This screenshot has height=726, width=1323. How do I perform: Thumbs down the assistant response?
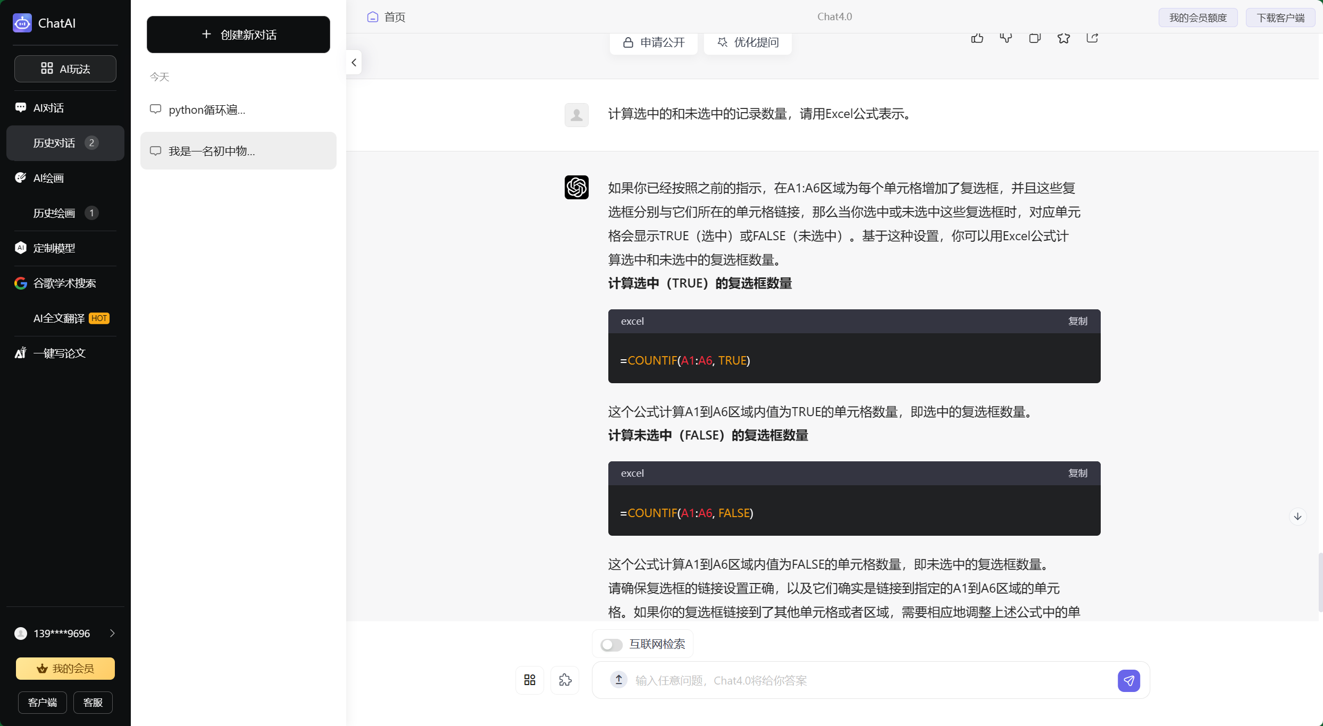(1006, 37)
